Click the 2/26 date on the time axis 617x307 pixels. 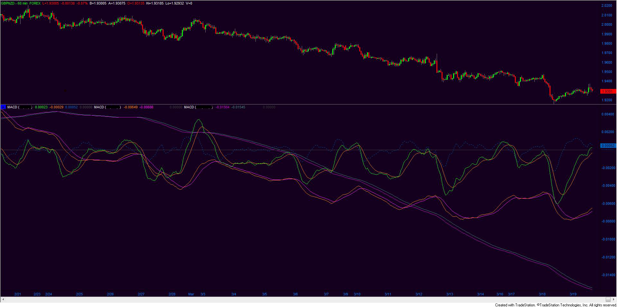point(110,294)
